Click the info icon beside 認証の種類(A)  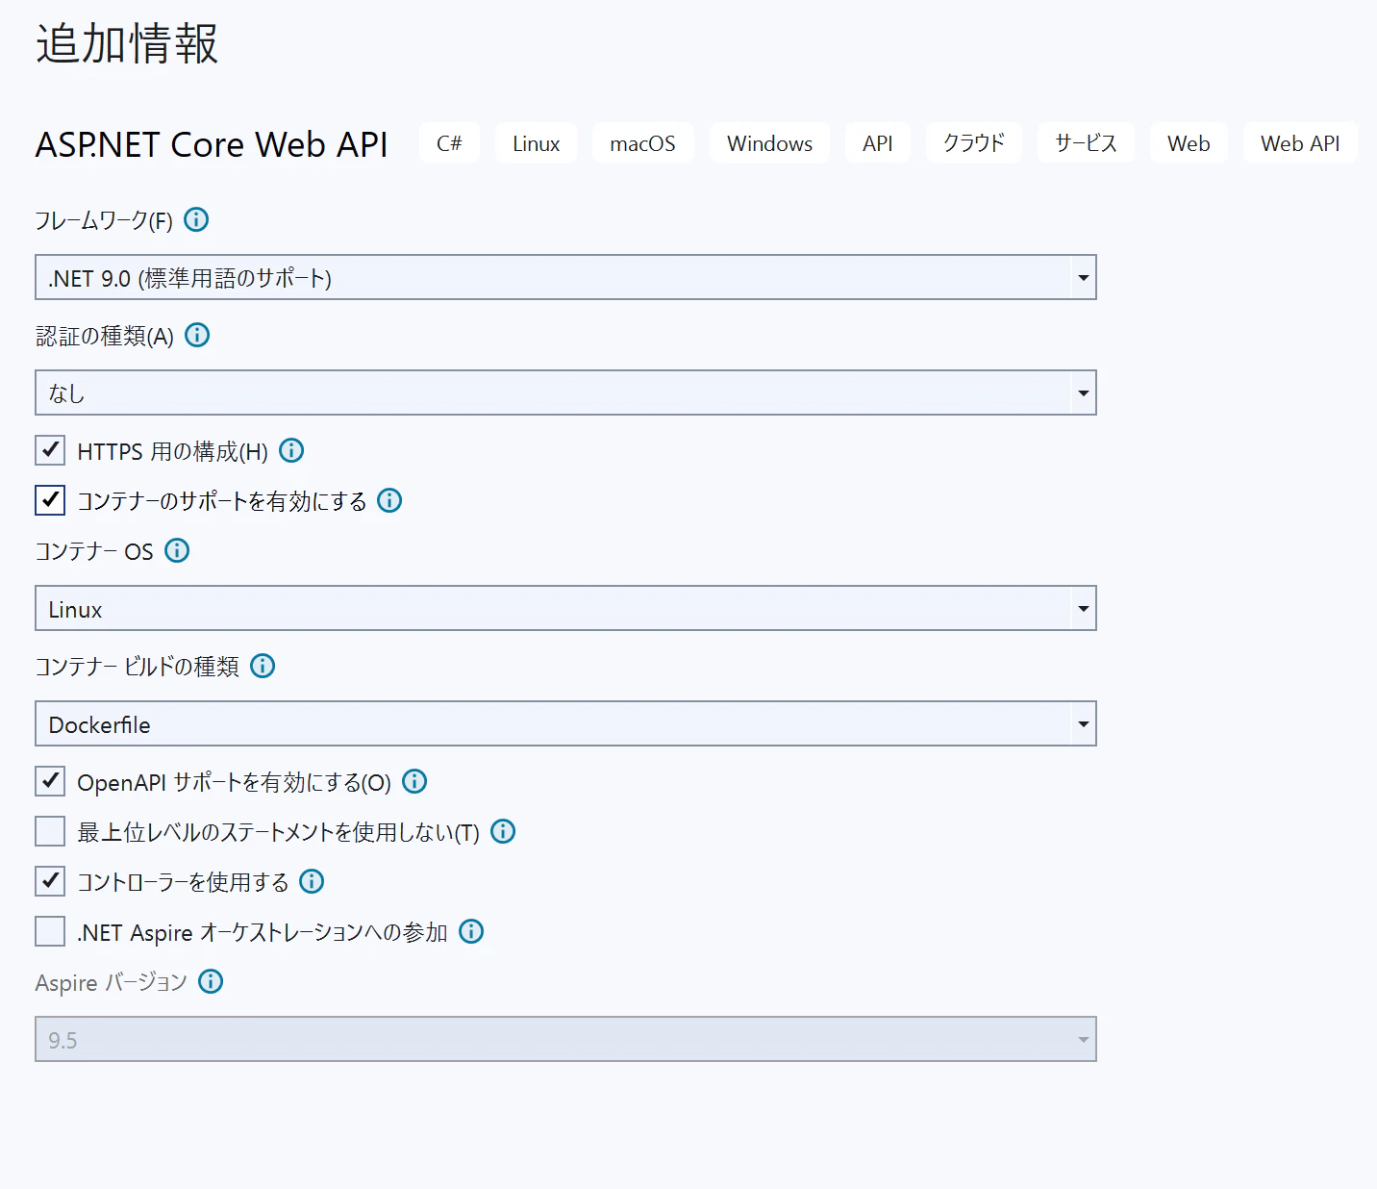pos(197,336)
